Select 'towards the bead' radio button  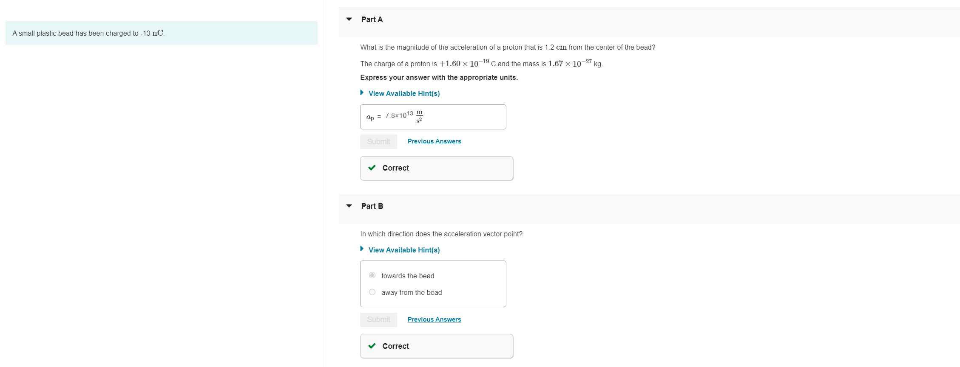(x=372, y=275)
